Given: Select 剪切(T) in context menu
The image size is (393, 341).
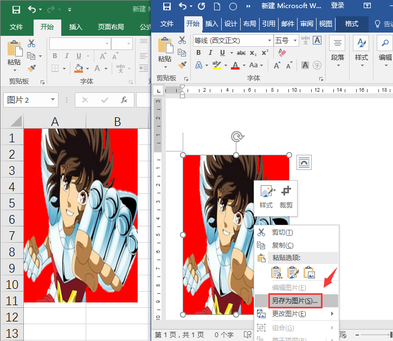Looking at the screenshot, I should 297,232.
